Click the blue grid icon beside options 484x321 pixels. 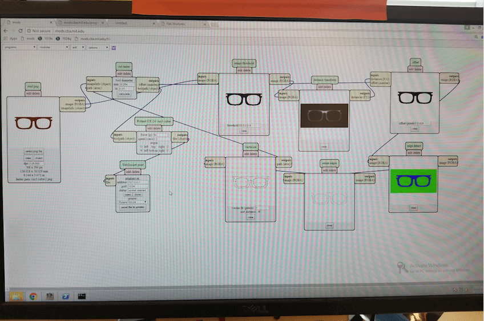tap(114, 48)
